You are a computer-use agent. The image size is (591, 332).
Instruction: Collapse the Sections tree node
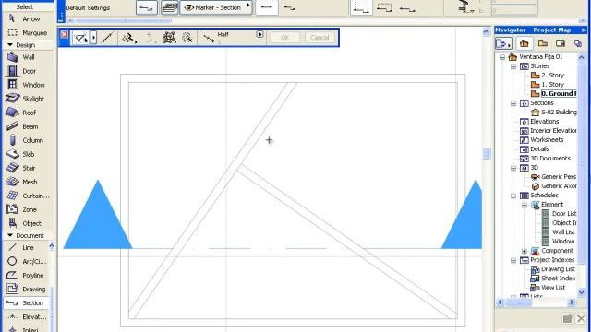pyautogui.click(x=513, y=103)
